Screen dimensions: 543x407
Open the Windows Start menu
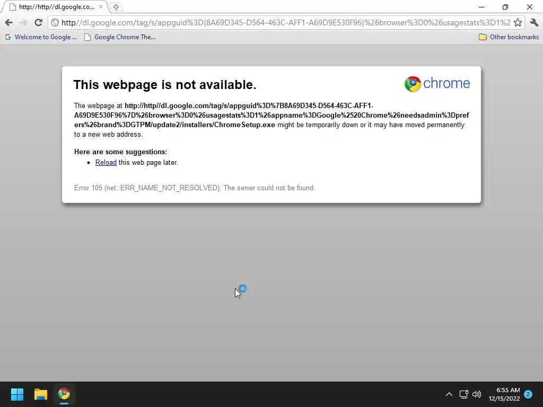coord(17,394)
